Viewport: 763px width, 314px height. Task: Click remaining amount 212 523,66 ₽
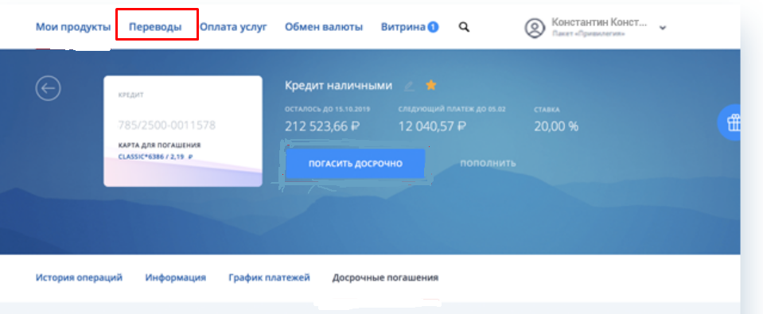[x=322, y=127]
